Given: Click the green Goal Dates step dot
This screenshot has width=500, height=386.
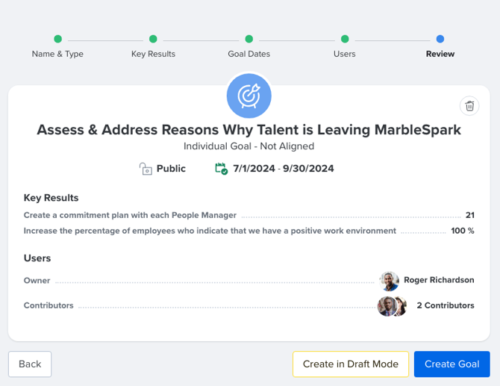Looking at the screenshot, I should coord(249,39).
